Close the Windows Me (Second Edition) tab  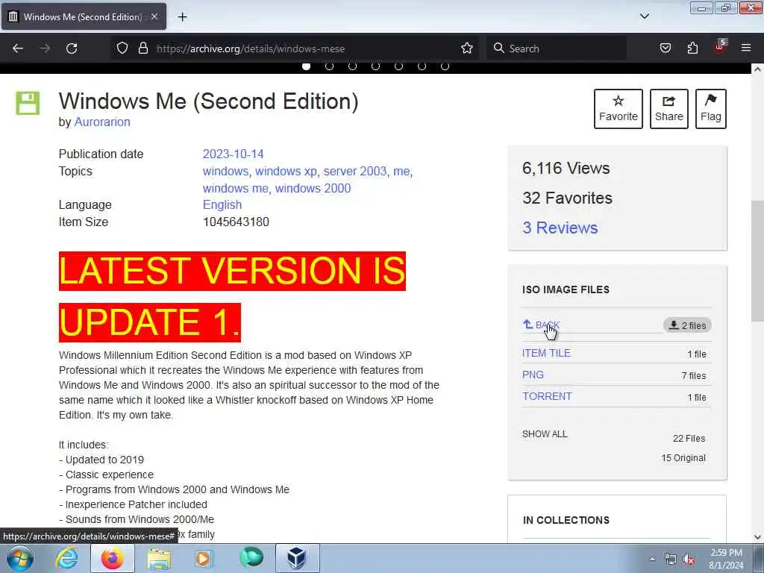(x=154, y=16)
